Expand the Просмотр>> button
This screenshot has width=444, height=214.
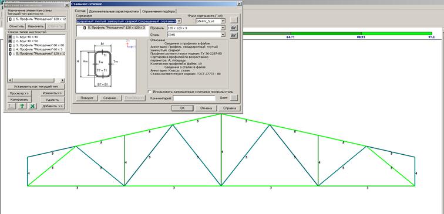point(19,93)
